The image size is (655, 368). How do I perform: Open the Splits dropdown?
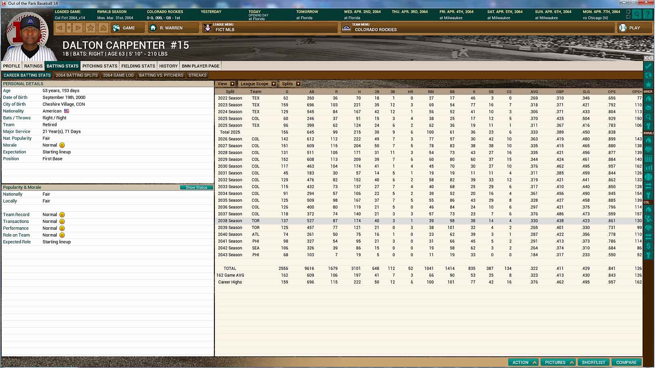tap(291, 84)
